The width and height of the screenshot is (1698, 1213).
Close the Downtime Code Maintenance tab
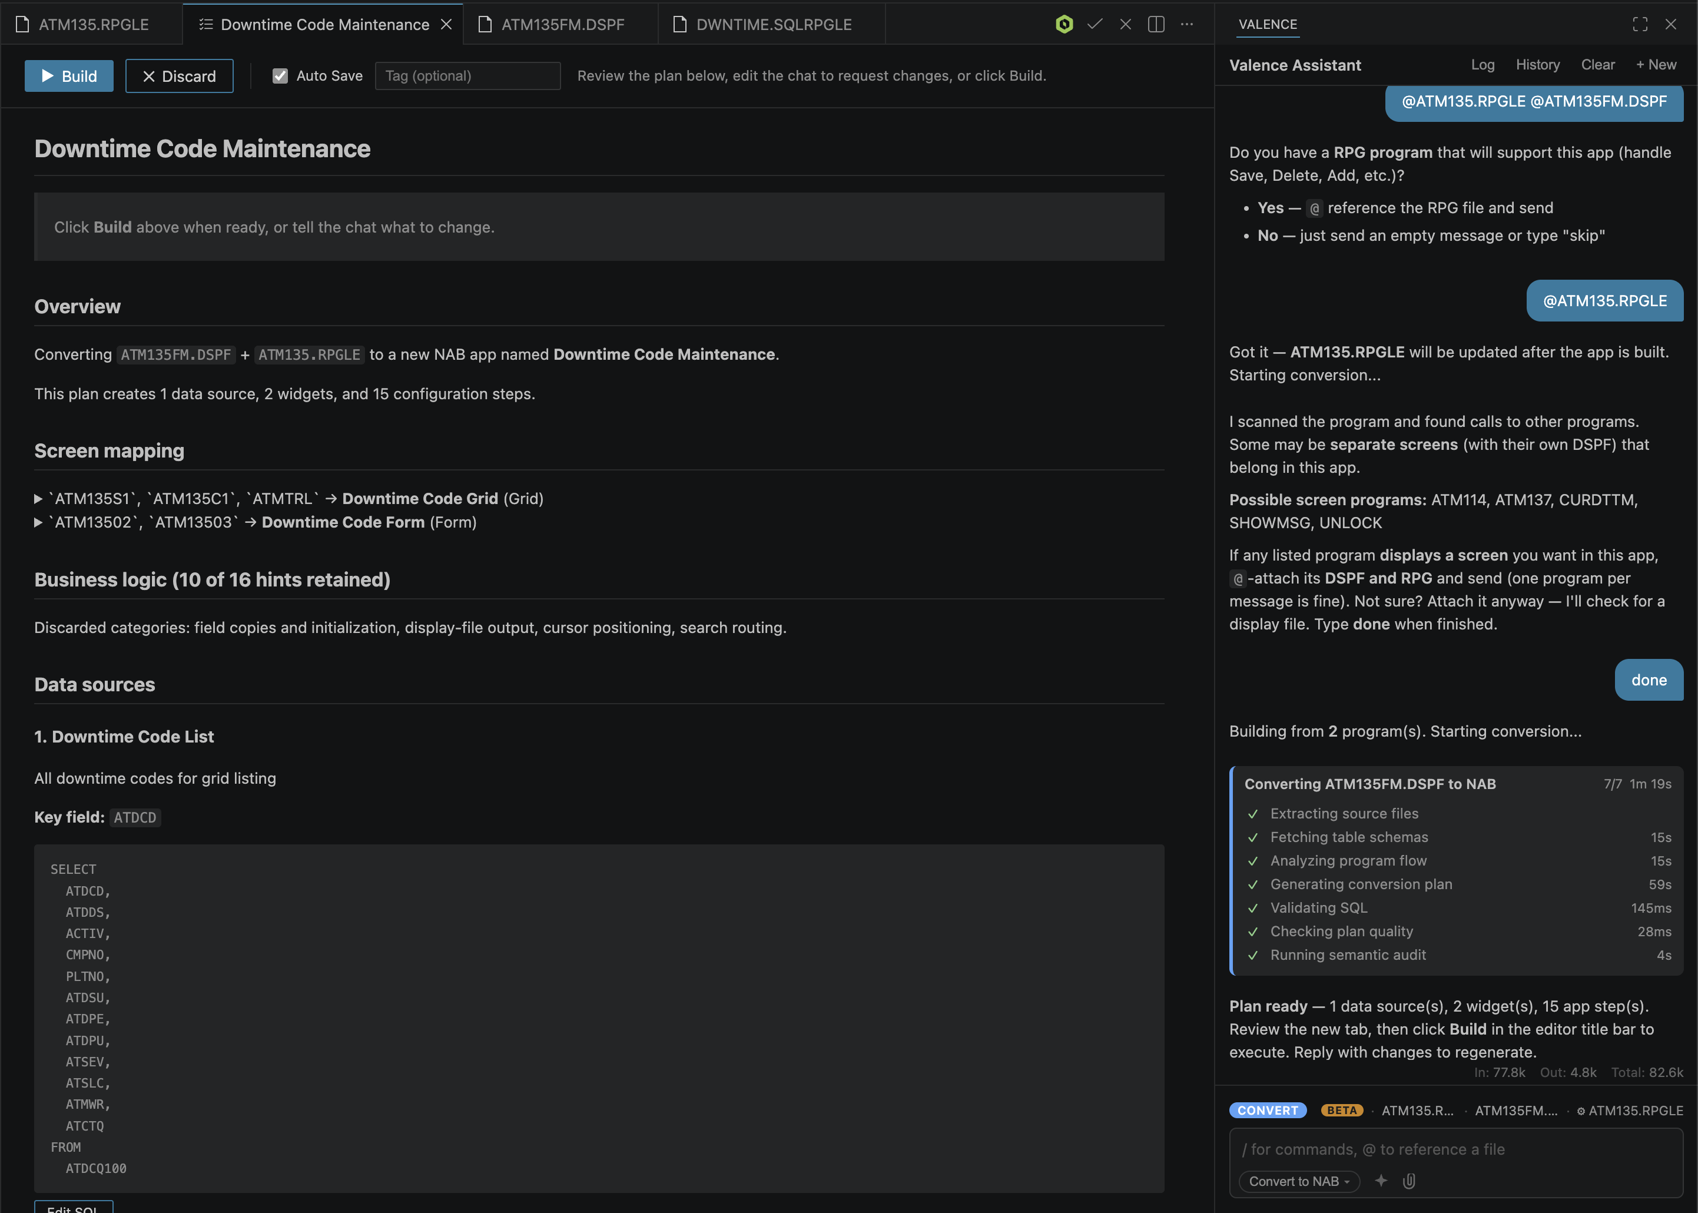(x=446, y=25)
